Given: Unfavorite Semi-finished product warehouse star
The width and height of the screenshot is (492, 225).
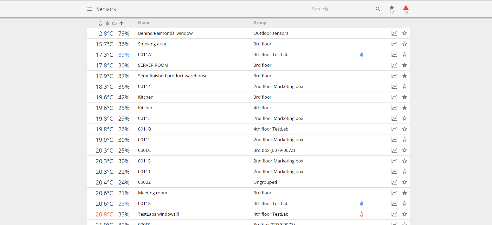Looking at the screenshot, I should coord(405,76).
